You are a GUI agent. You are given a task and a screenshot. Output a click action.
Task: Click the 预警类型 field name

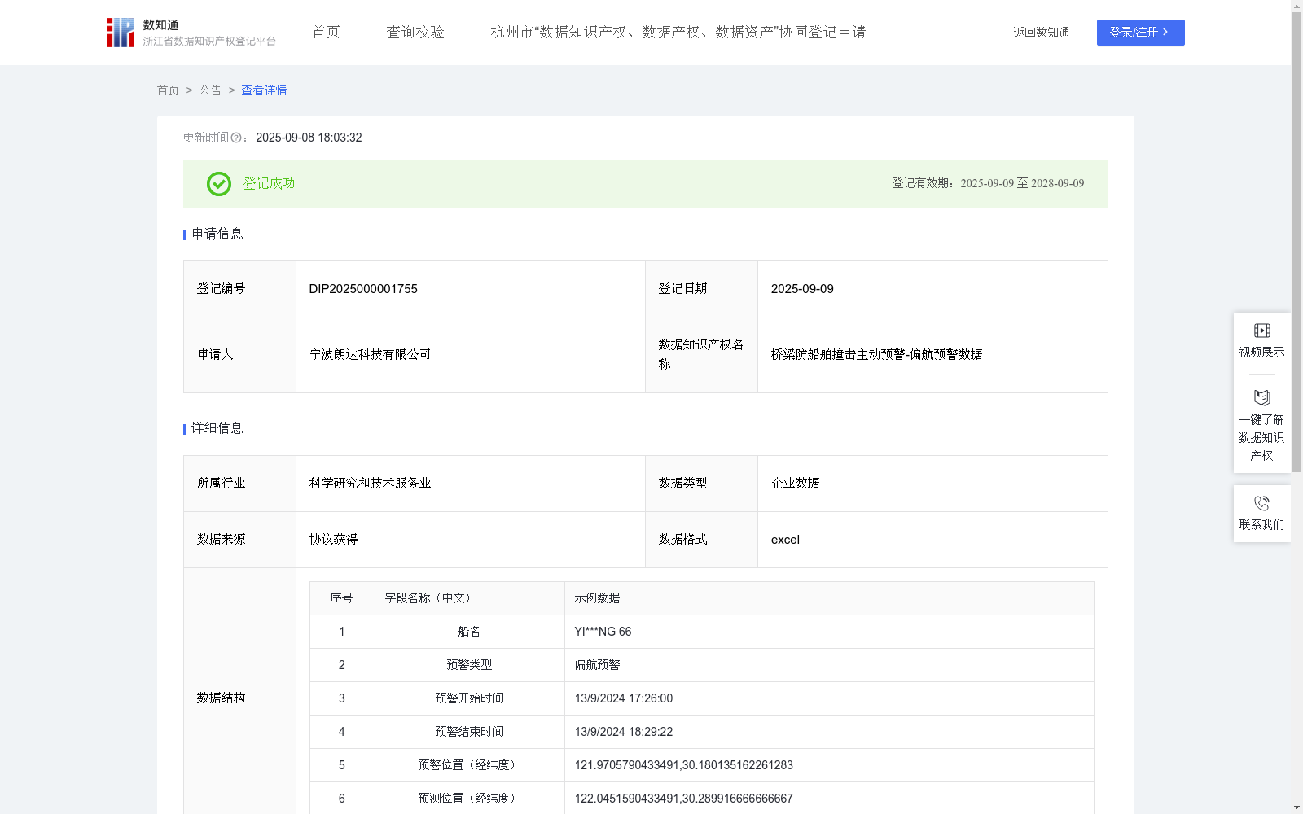tap(469, 665)
